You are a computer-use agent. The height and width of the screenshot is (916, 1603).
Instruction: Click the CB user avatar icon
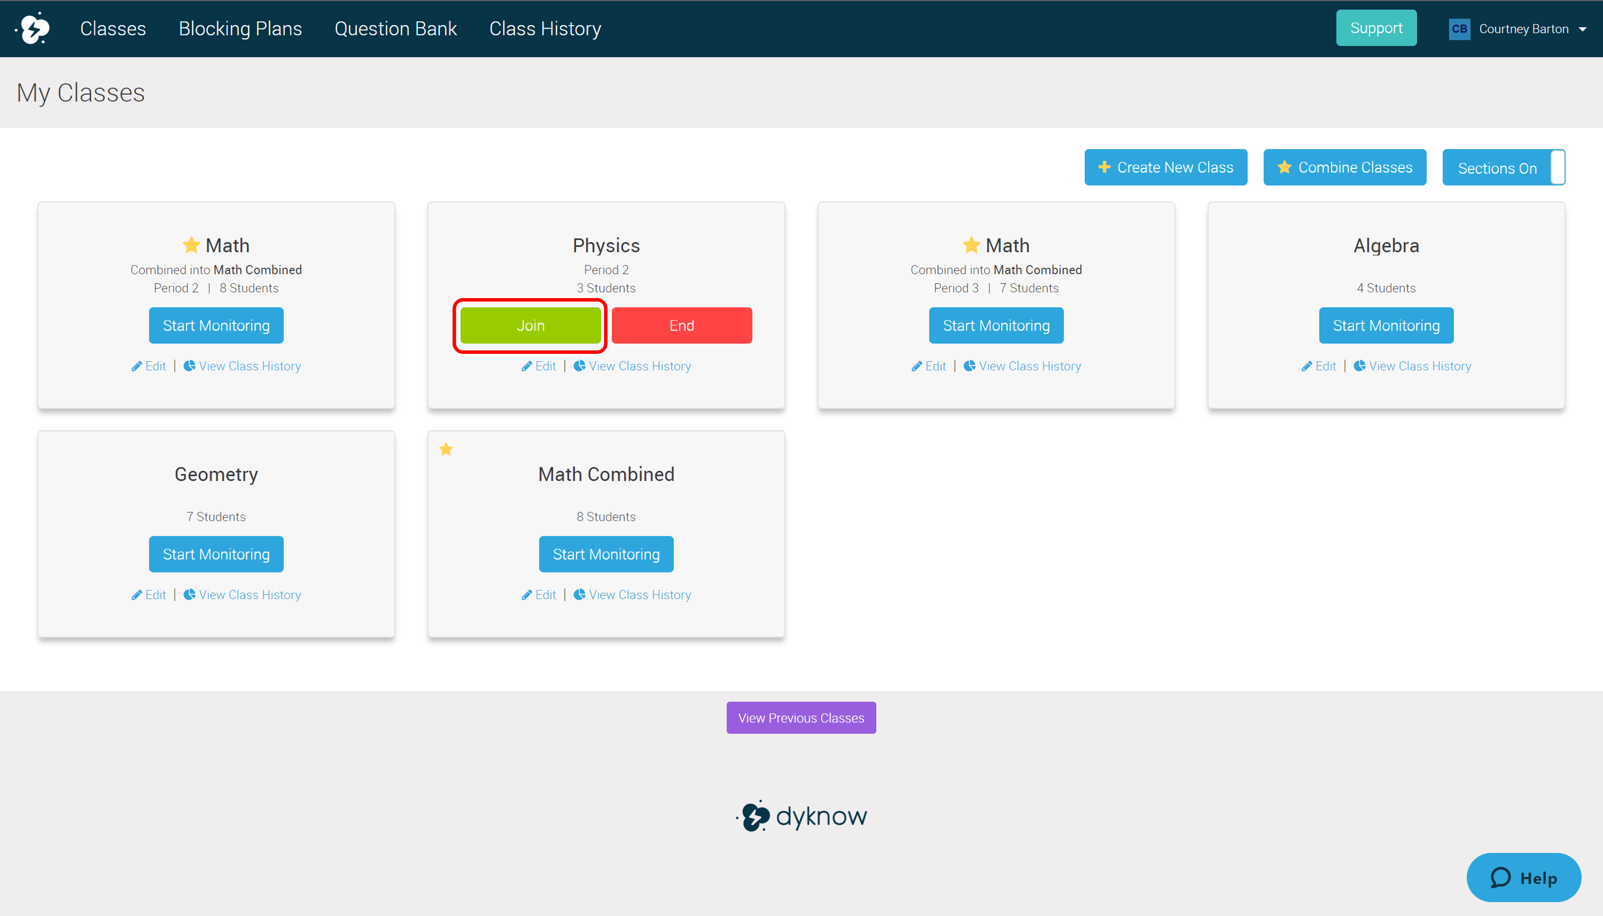tap(1459, 29)
